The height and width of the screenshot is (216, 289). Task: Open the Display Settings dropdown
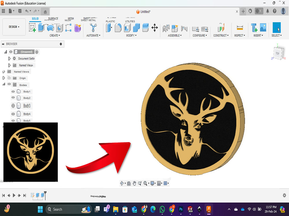coord(152,183)
